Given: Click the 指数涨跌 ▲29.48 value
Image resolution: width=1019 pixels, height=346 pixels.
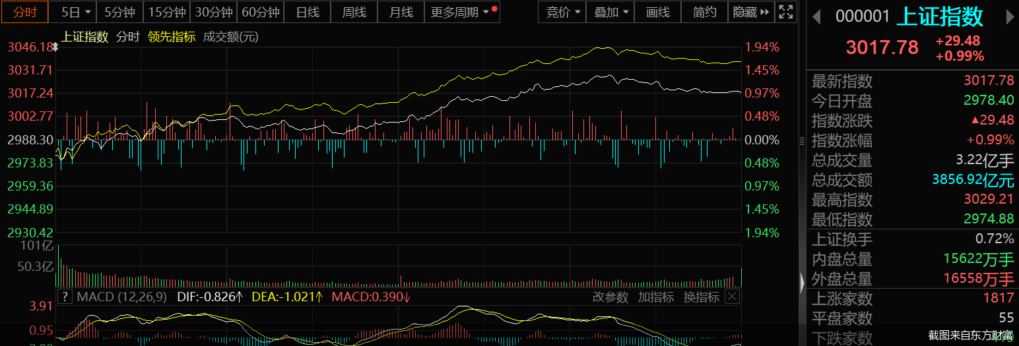Looking at the screenshot, I should click(x=992, y=121).
